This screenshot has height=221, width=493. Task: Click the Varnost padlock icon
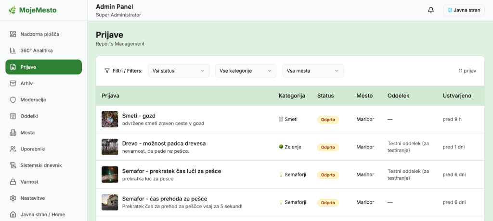[13, 182]
